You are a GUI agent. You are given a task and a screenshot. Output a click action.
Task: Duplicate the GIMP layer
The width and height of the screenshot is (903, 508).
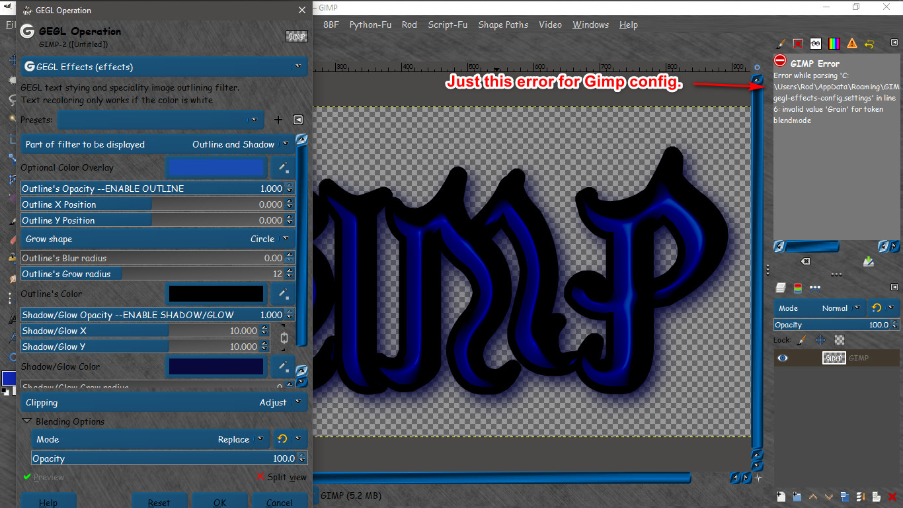click(845, 497)
